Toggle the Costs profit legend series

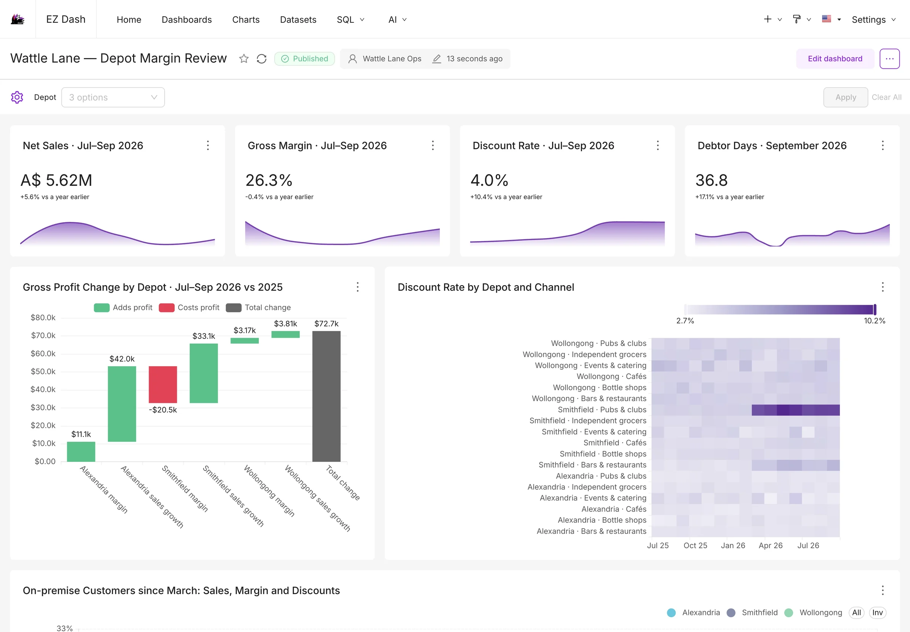tap(189, 307)
